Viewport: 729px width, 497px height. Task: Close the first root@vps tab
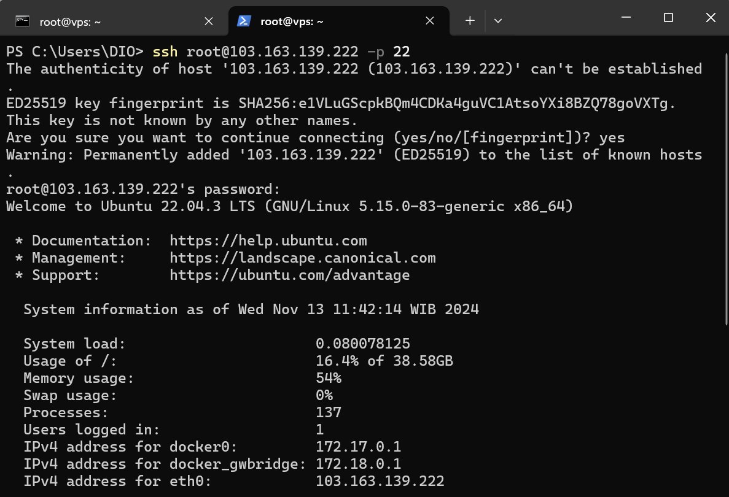pyautogui.click(x=209, y=21)
